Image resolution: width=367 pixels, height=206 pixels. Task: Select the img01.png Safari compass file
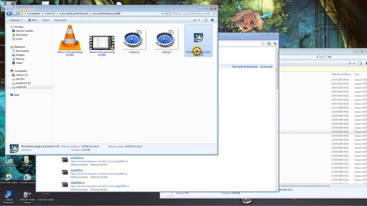(x=134, y=41)
